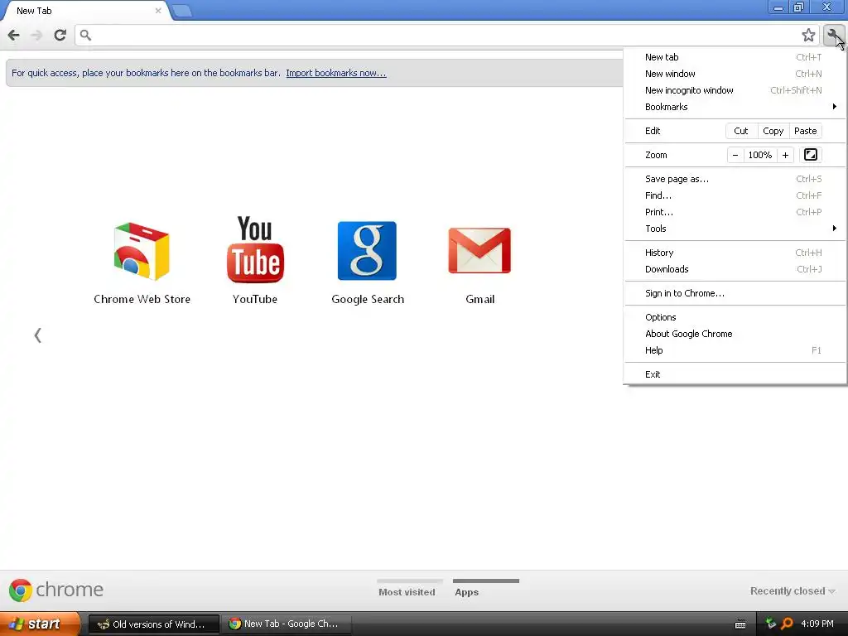Click the new tab button beside the tab

[182, 11]
